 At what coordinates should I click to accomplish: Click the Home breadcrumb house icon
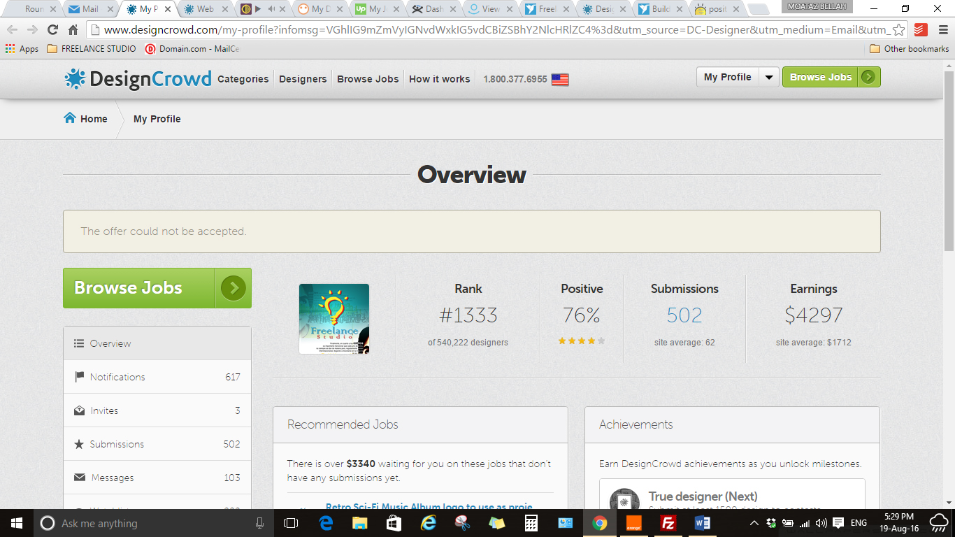(70, 118)
